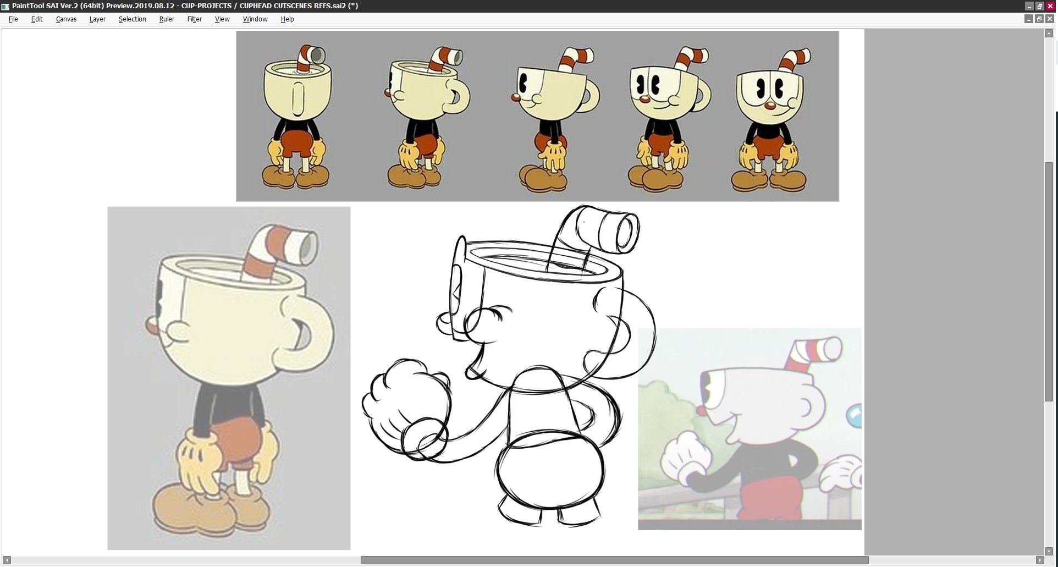Minimize the PaintTool SAI application window

pos(1029,6)
